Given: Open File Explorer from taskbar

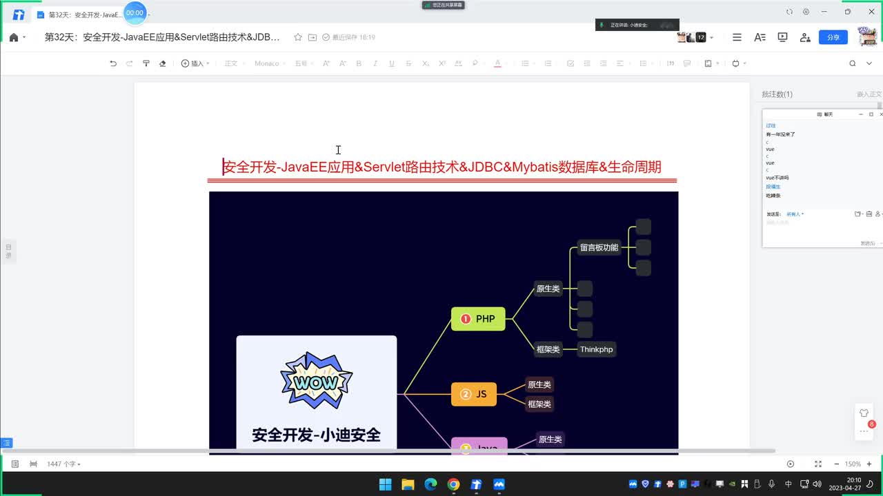Looking at the screenshot, I should pos(408,484).
